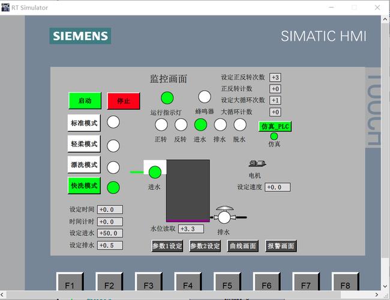Click the indicator beside 漂洗模式
The height and width of the screenshot is (300, 390).
coord(113,167)
